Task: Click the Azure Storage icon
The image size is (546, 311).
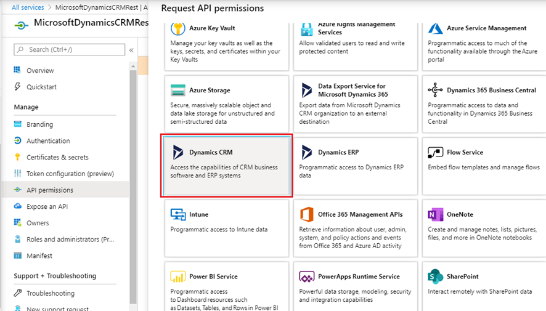Action: (x=178, y=90)
